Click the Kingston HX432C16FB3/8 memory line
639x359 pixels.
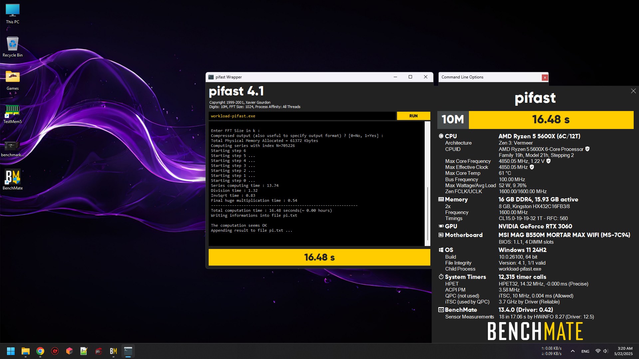coord(534,206)
